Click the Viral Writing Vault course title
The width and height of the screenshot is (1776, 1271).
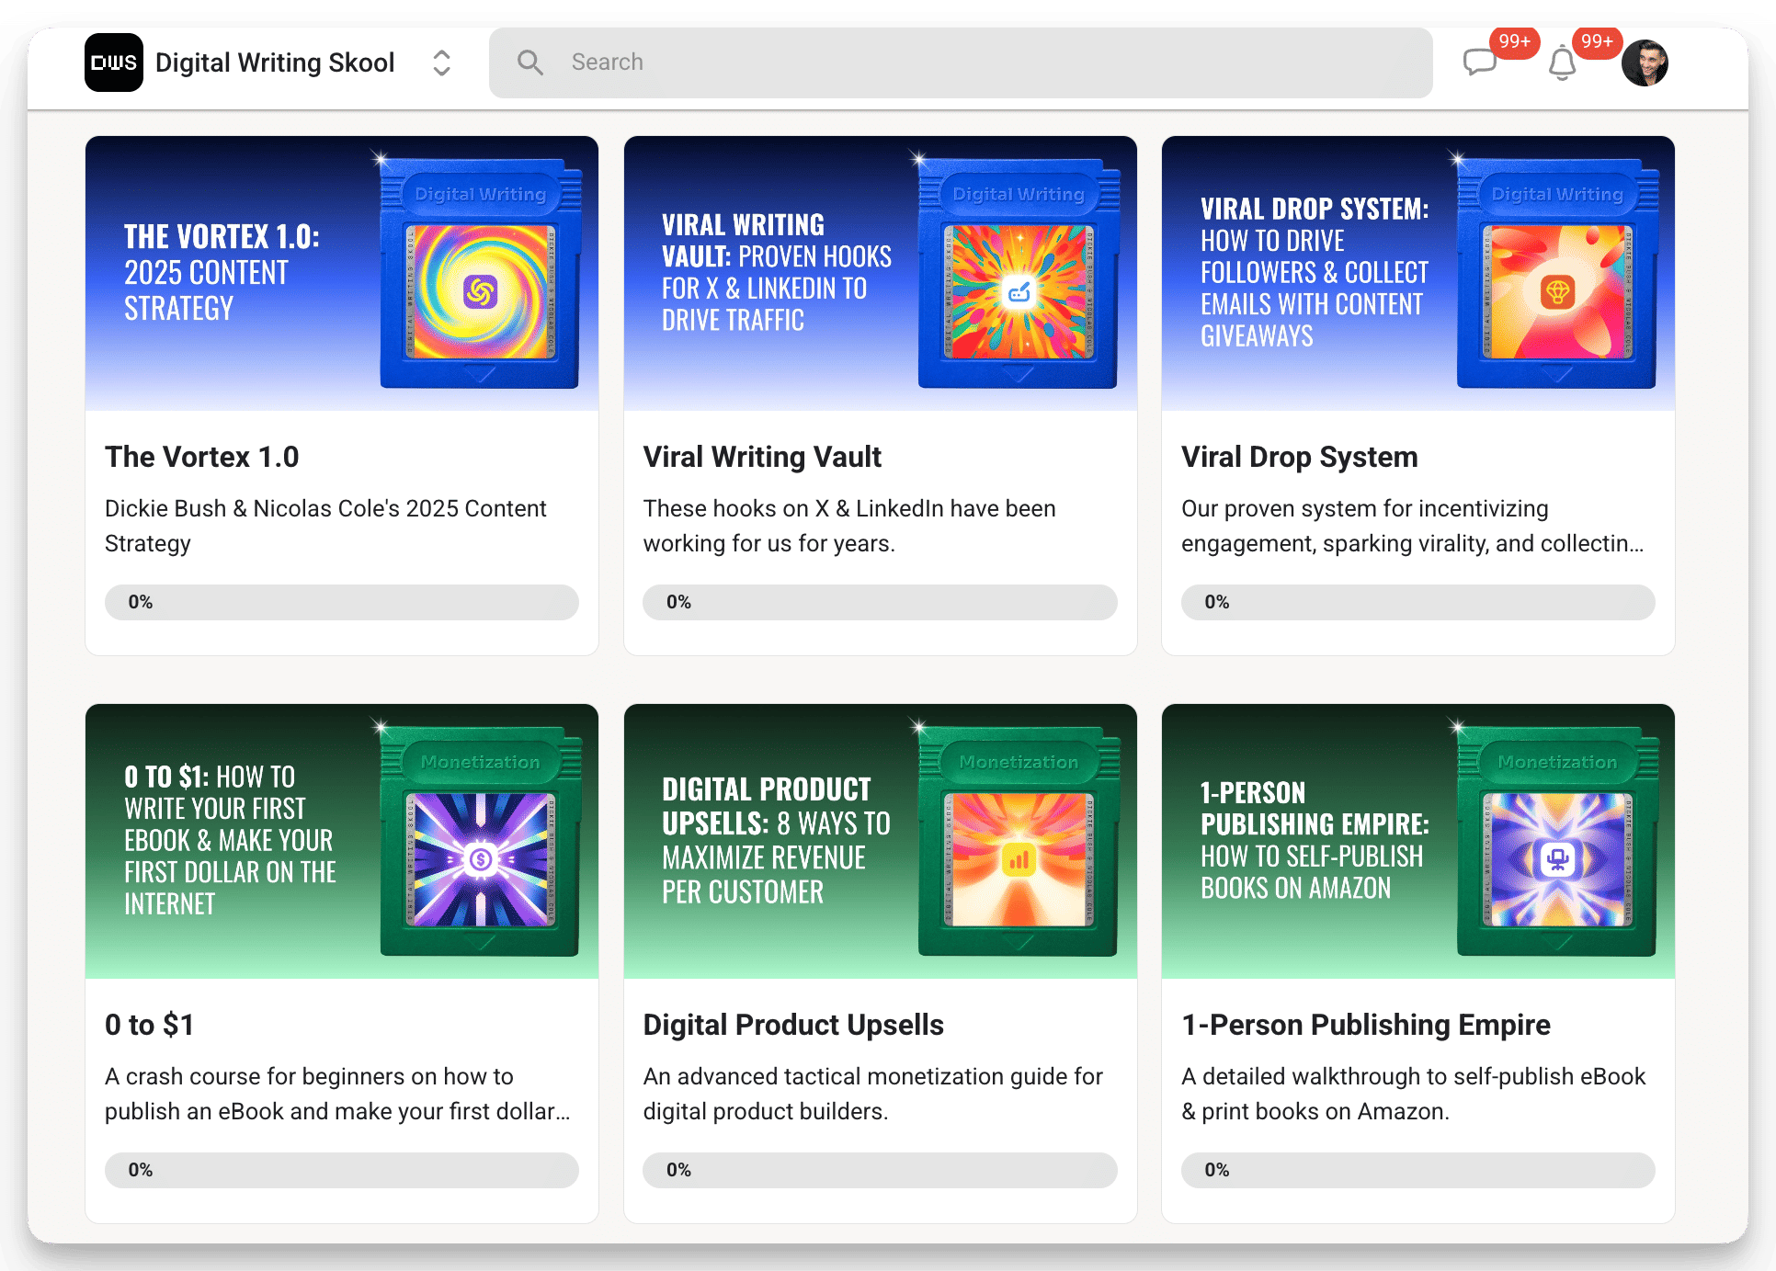762,457
